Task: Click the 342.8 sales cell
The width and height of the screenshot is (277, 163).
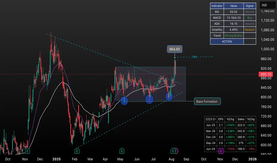Action: (x=241, y=131)
